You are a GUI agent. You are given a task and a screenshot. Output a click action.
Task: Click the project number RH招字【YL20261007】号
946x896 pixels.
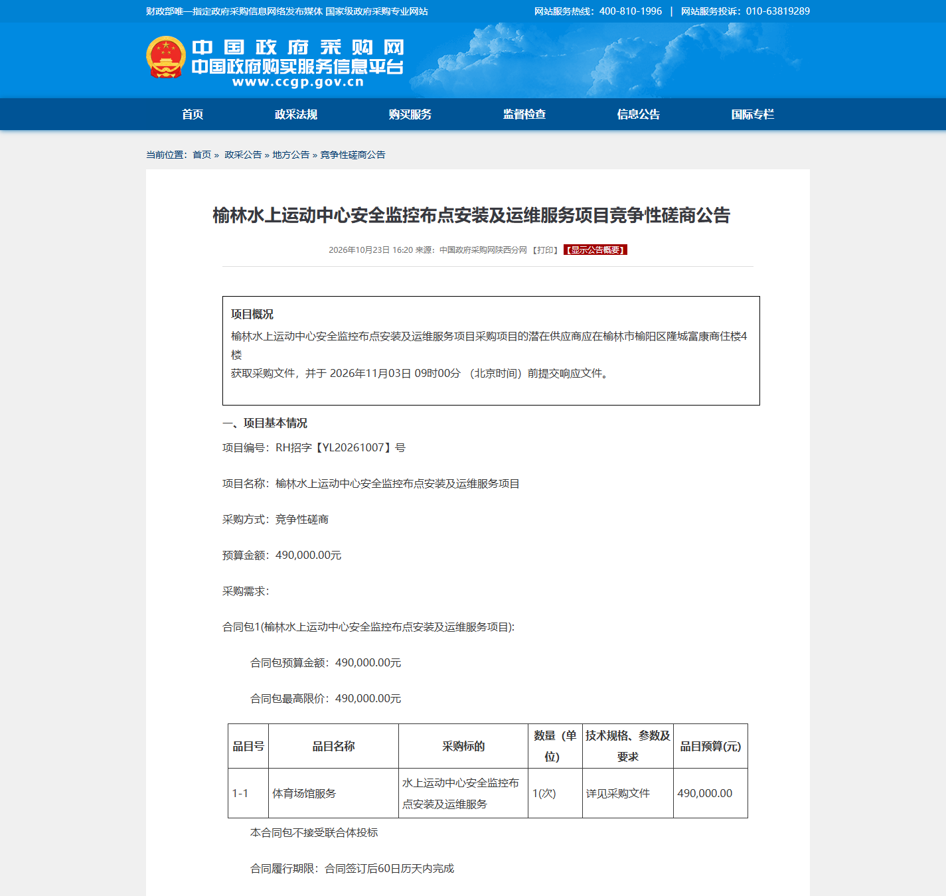(341, 448)
